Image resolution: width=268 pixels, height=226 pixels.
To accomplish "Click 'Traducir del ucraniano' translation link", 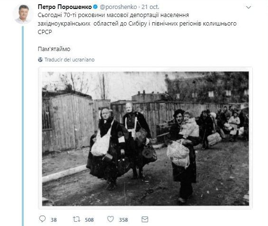I will point(69,60).
